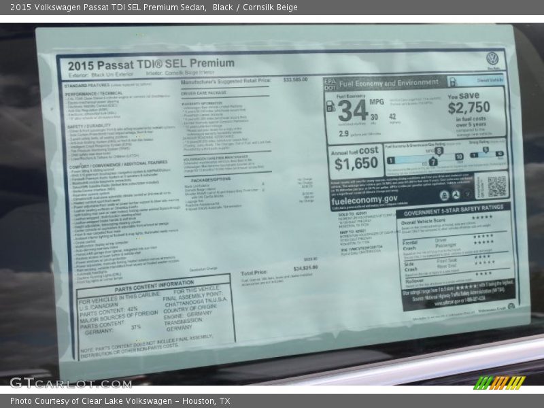Viewport: 544px width, 408px height.
Task: Click 'SAFETY / DURABILITY' section heading
Action: (x=89, y=126)
